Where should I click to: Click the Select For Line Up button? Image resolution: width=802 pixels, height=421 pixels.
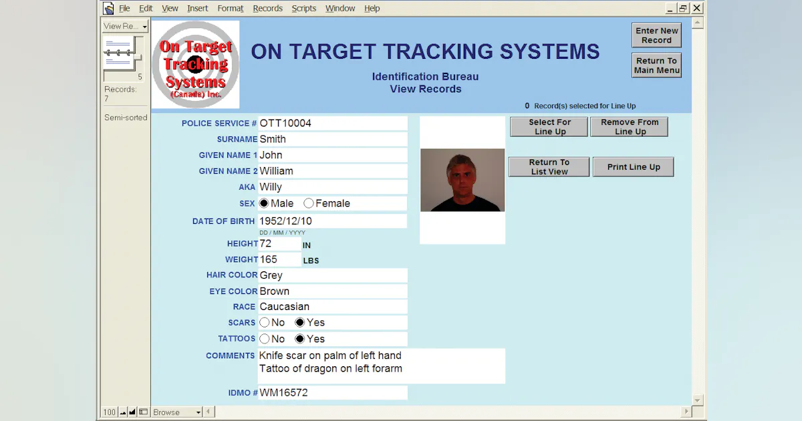(x=549, y=127)
